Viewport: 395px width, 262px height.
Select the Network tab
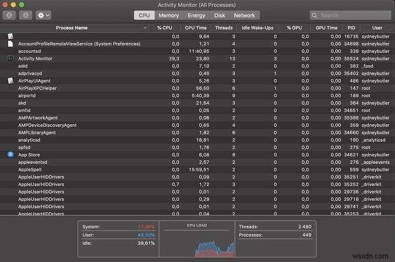pos(245,15)
